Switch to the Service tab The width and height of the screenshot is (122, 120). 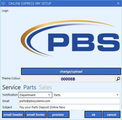click(x=11, y=87)
